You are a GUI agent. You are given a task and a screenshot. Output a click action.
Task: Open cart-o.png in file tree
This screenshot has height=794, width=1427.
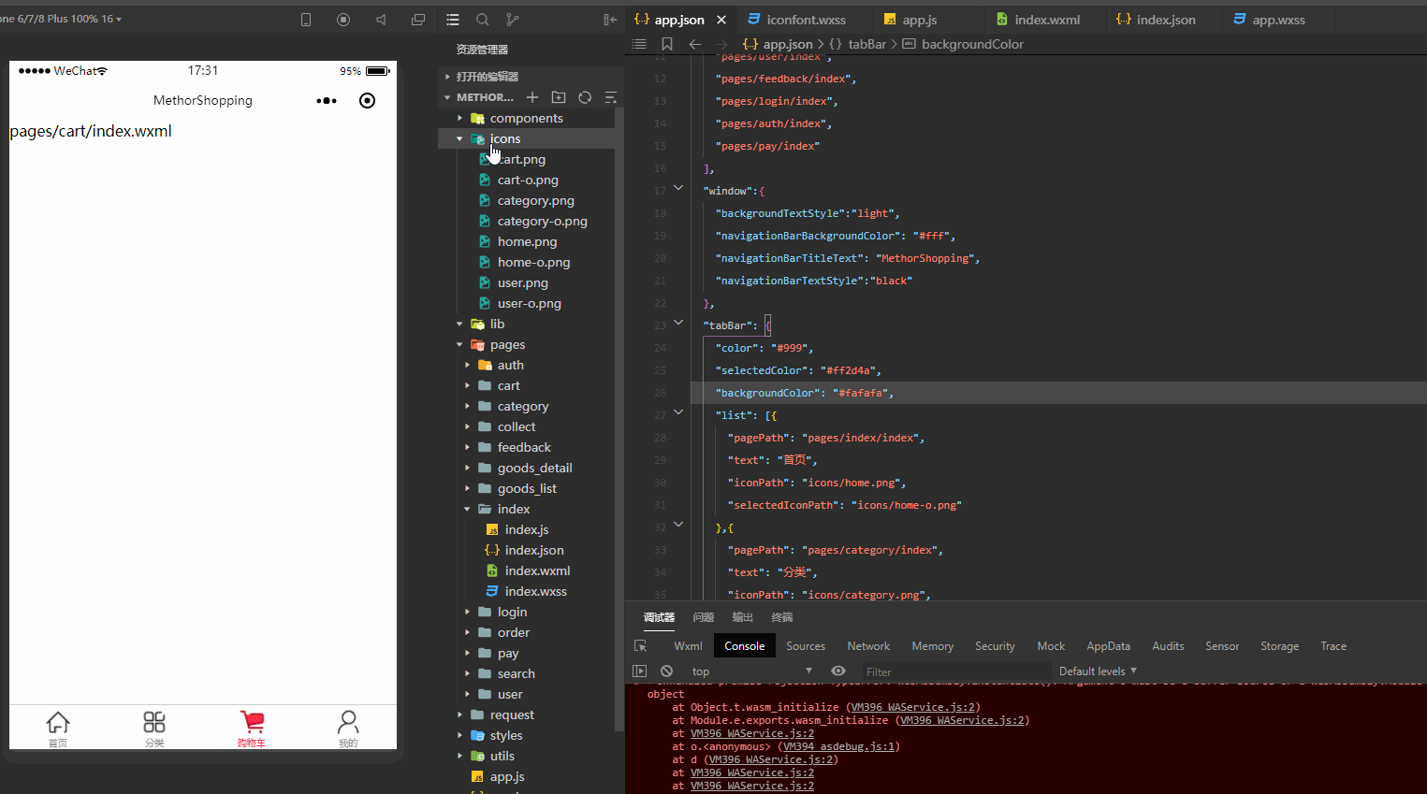[528, 180]
